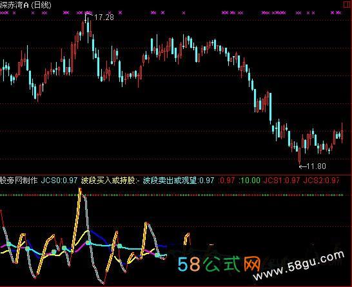Click the 58公式网 watermark logo

click(219, 264)
